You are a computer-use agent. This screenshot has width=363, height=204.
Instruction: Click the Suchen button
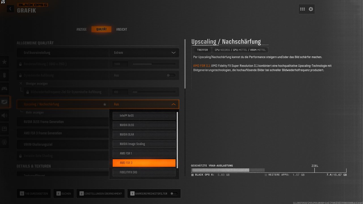[x=64, y=194]
